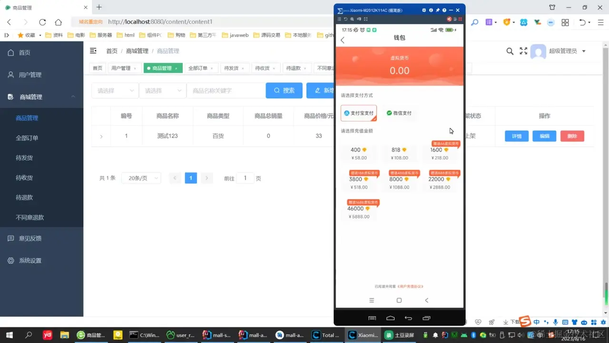Expand the 测试123 table row

click(x=101, y=136)
